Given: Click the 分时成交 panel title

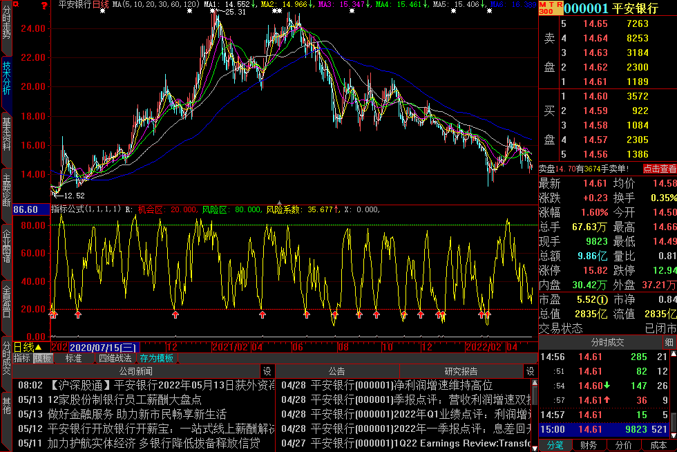Looking at the screenshot, I should tap(607, 343).
